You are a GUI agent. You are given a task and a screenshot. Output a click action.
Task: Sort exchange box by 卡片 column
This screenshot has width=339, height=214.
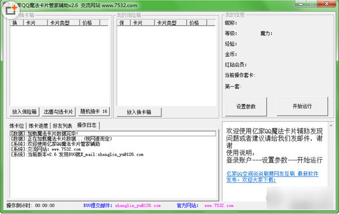pos(35,23)
